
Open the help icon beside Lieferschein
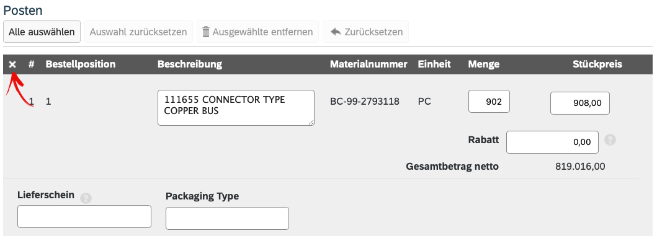(x=86, y=198)
